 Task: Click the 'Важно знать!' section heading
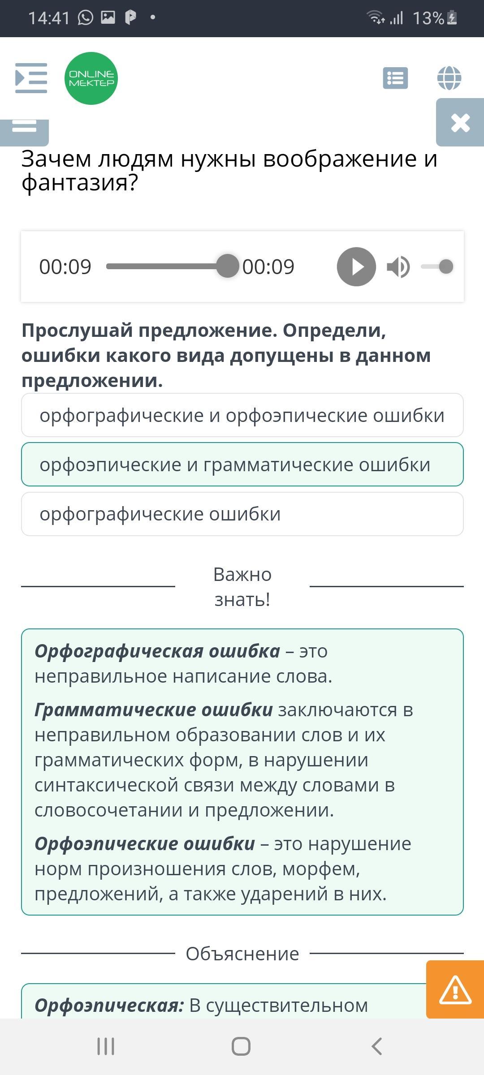coord(242,586)
